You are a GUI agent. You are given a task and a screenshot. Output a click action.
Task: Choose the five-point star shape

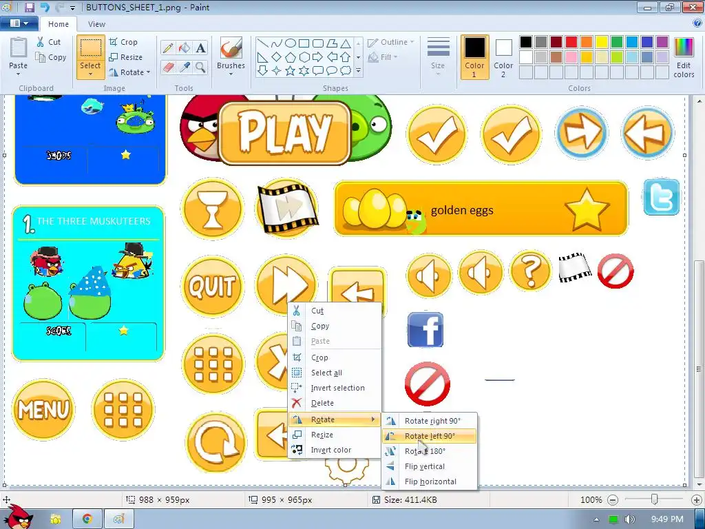291,71
